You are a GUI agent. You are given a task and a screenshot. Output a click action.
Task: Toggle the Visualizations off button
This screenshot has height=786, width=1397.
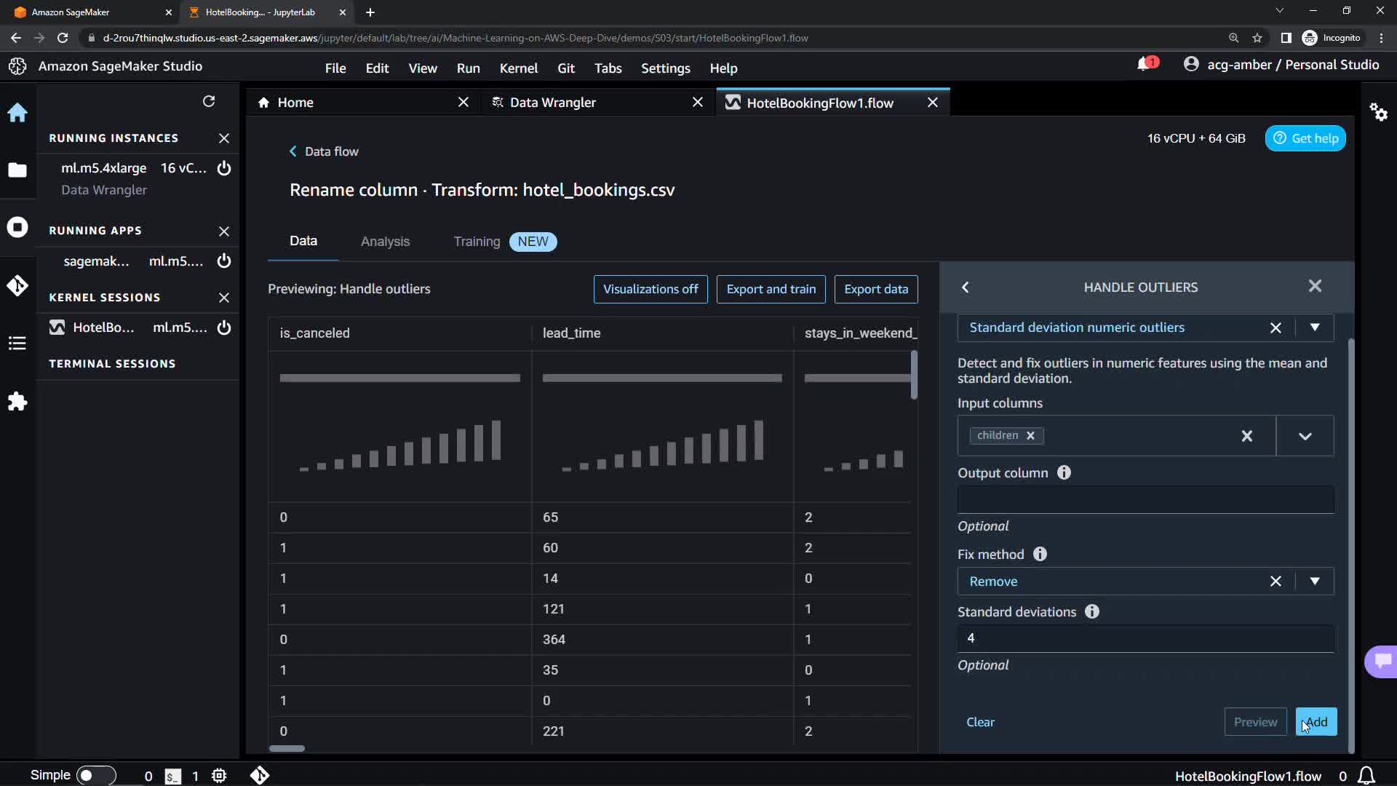(x=650, y=289)
